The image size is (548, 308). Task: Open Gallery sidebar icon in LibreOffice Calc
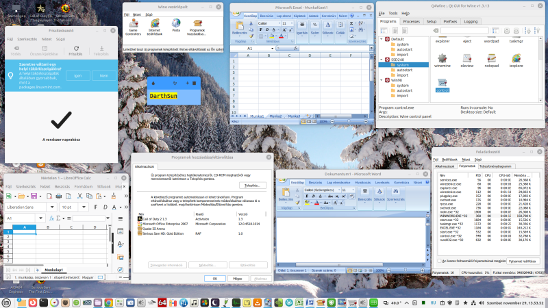point(121,257)
